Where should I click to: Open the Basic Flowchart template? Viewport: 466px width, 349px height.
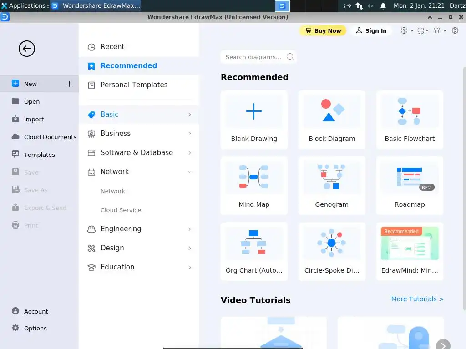click(410, 120)
